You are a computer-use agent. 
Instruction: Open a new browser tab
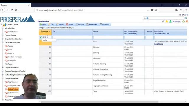point(162,5)
